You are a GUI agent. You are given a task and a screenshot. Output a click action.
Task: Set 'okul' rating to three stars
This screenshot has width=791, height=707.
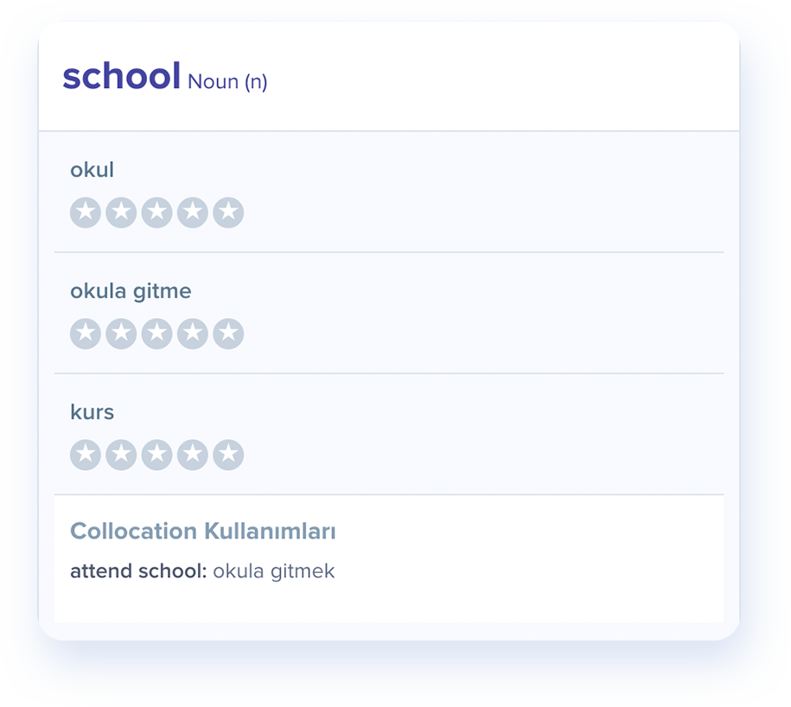click(156, 213)
